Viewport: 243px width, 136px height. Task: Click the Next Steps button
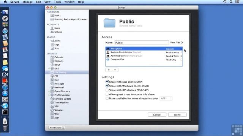point(57,128)
